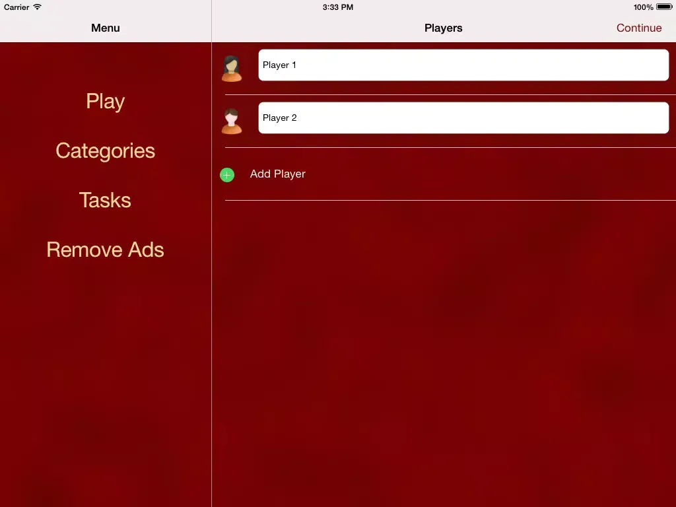This screenshot has height=507, width=676.
Task: Focus the Player 1 name field
Action: [463, 65]
